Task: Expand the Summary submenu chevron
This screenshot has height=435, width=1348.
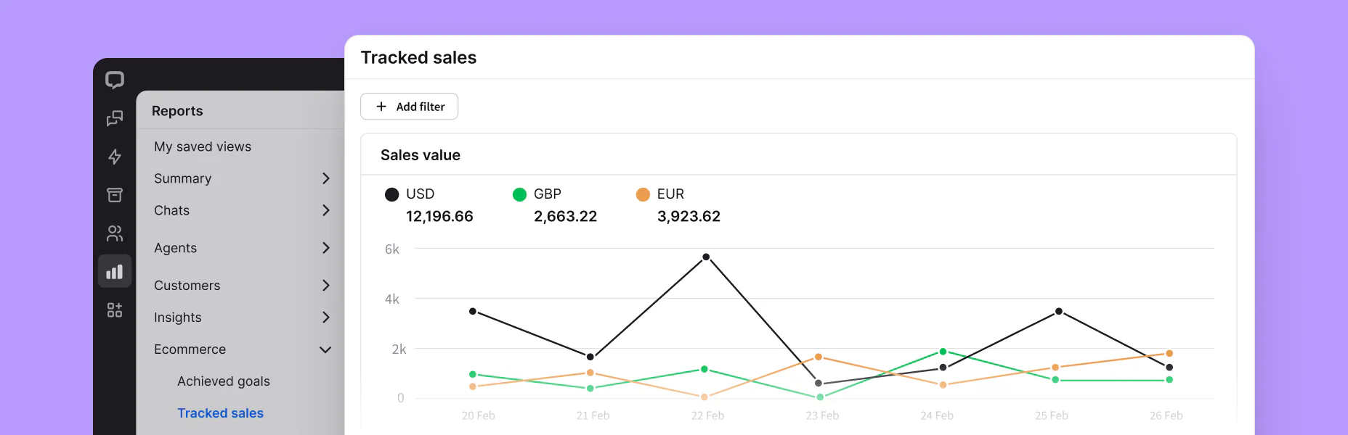Action: (x=325, y=178)
